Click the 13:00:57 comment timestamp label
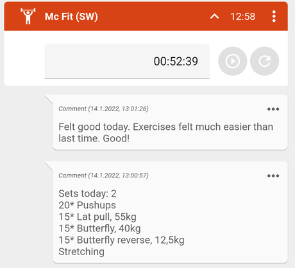 pos(103,175)
